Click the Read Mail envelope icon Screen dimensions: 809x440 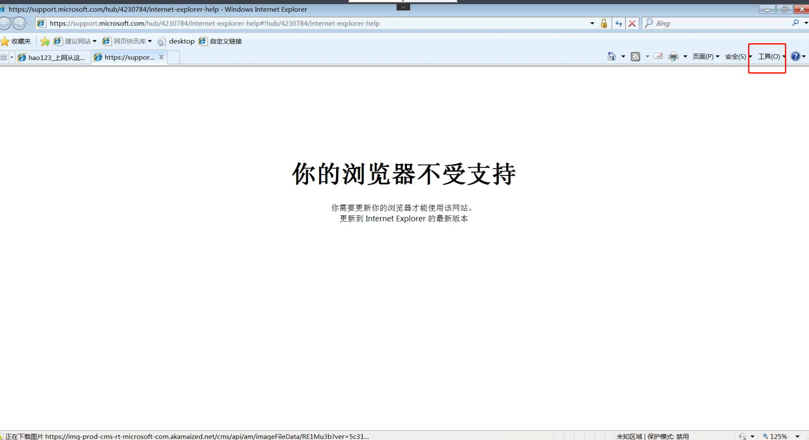[x=658, y=56]
